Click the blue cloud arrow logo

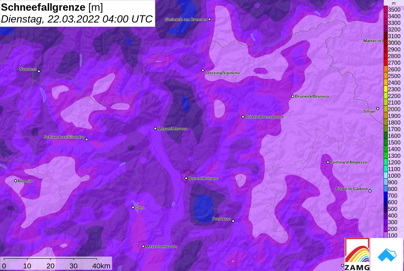(x=387, y=255)
